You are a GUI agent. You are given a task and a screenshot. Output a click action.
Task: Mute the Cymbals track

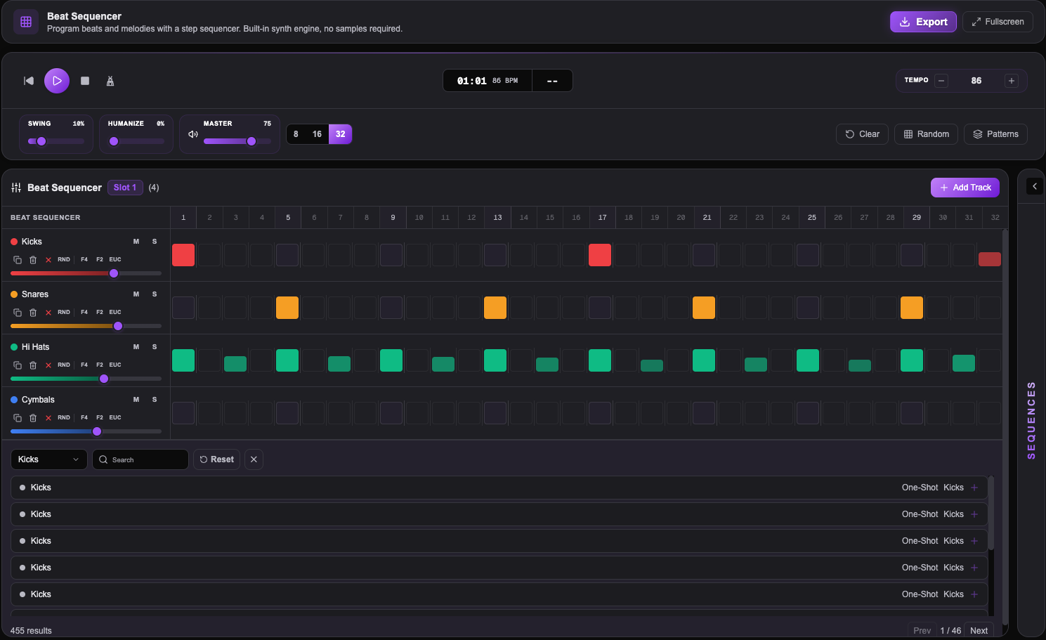136,400
